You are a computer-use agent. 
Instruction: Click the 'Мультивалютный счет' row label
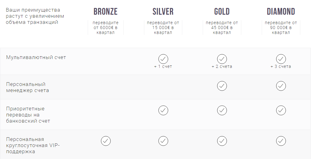(36, 57)
